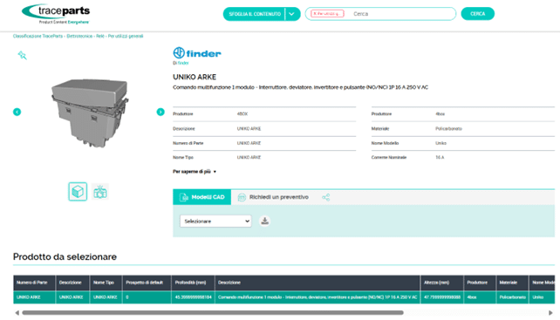Screen dimensions: 560x320
Task: Show next product image with right arrow
Action: click(160, 112)
